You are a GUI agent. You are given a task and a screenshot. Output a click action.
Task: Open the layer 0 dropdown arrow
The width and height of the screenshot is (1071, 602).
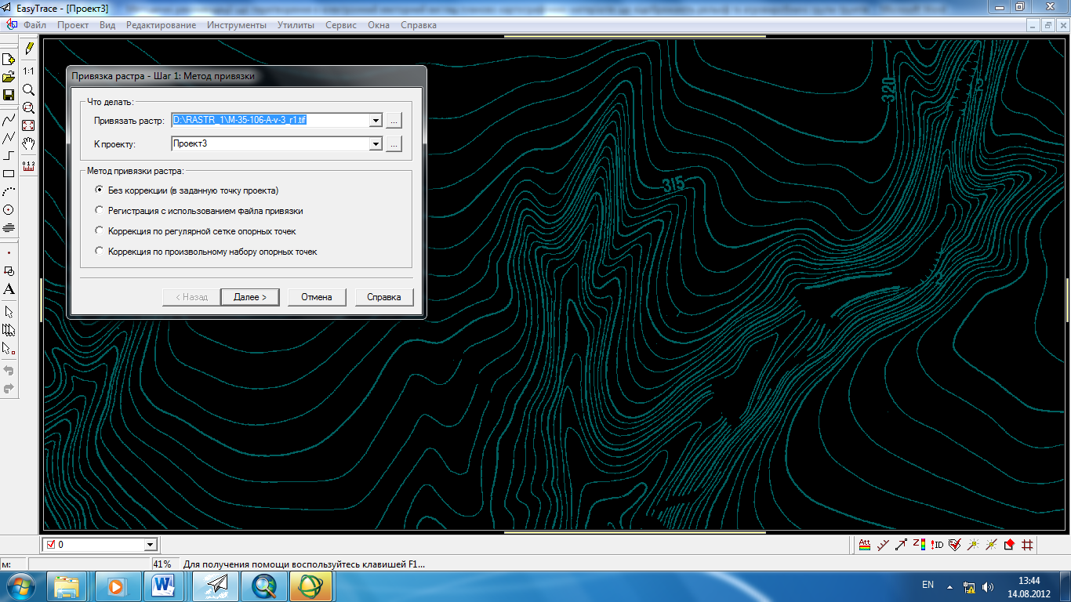coord(151,545)
